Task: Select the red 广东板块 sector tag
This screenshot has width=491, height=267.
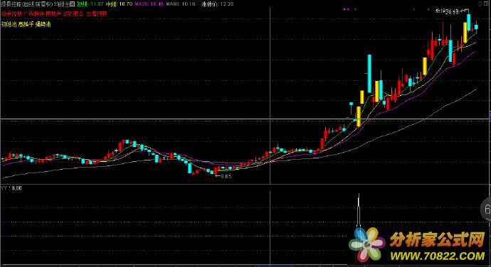Action: [34, 13]
